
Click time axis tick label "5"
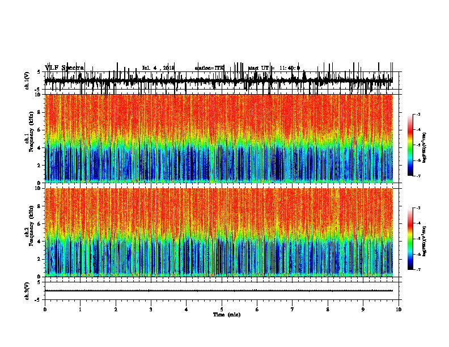tap(222, 310)
